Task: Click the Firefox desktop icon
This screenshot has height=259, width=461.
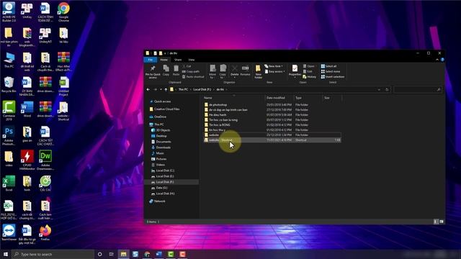Action: (45, 233)
